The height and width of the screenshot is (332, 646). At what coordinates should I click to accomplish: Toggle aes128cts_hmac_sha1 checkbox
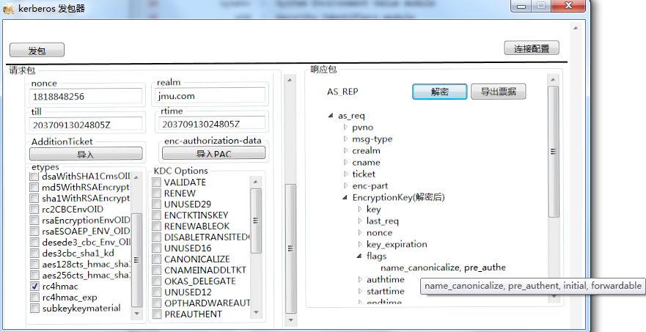(x=34, y=264)
